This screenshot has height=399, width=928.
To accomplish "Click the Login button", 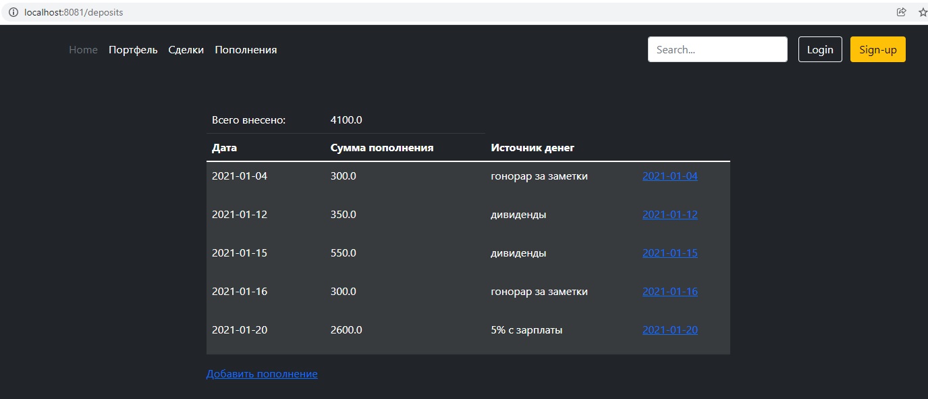I will (x=819, y=49).
